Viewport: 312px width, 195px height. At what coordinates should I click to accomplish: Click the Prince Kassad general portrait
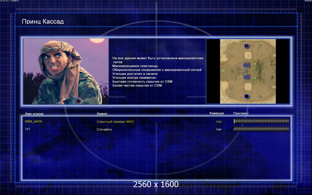66,71
